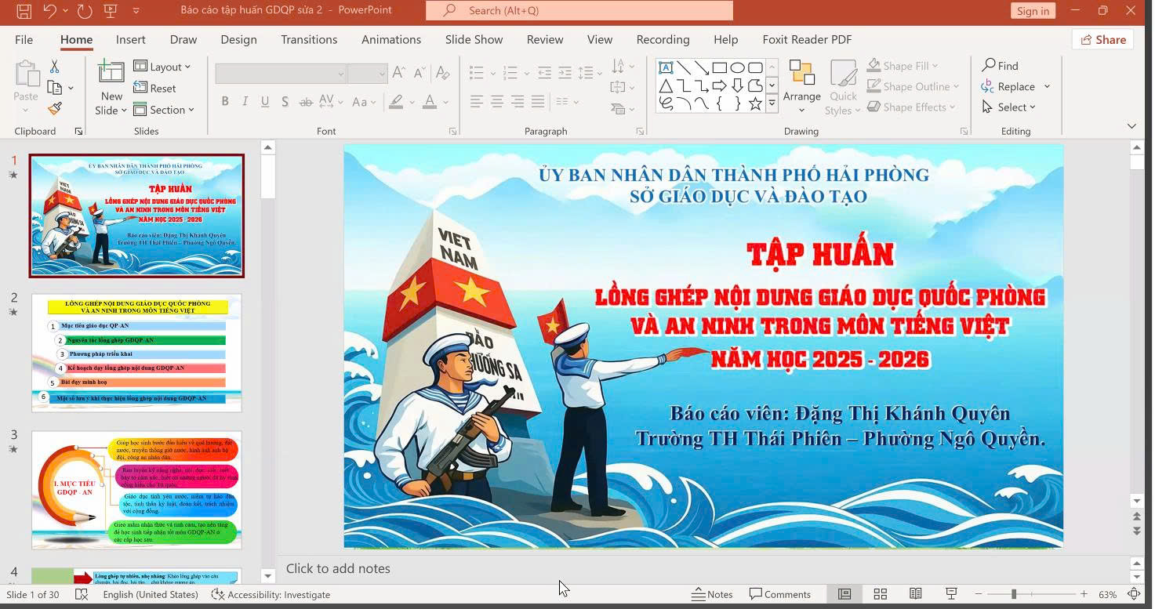Click the Save icon in title bar
Screen dimensions: 1155x609
[x=24, y=11]
